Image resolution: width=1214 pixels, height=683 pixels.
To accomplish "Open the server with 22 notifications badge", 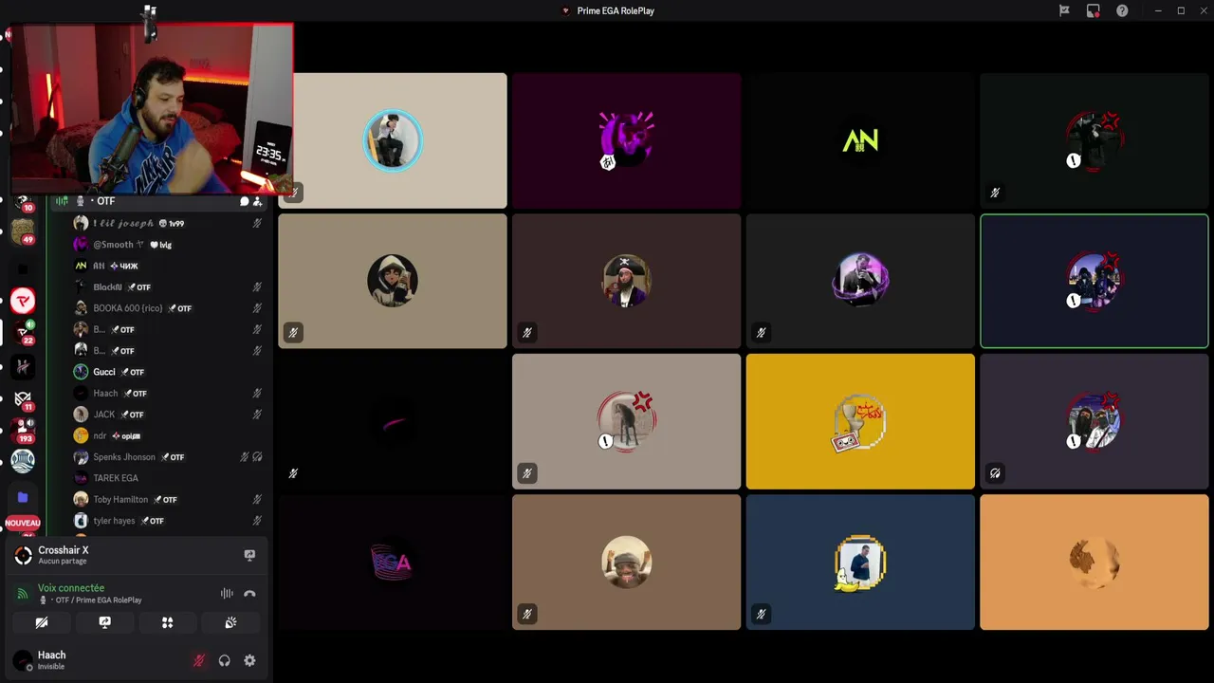I will click(23, 332).
